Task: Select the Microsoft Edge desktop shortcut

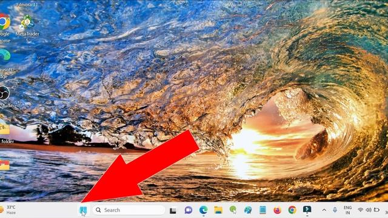Action: click(x=5, y=64)
